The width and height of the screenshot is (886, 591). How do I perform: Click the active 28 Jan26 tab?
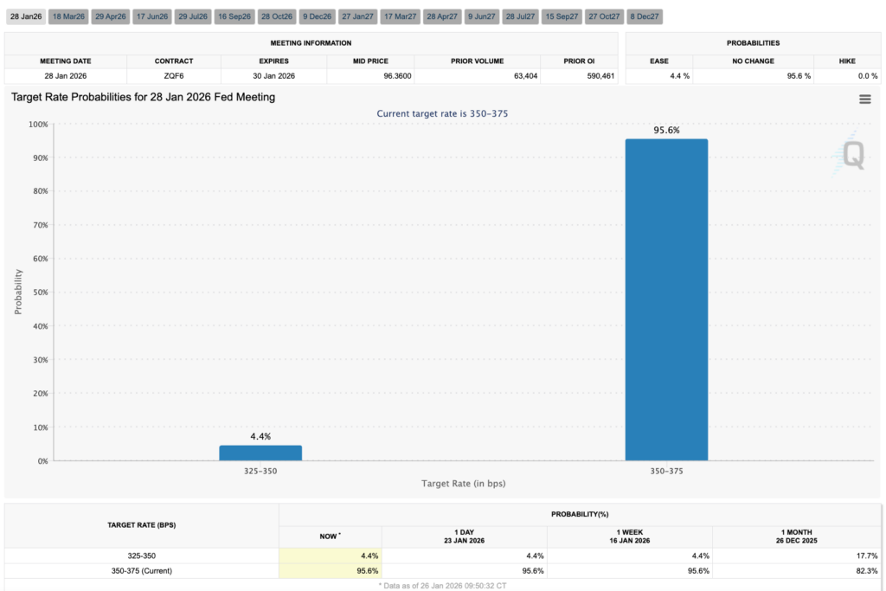pyautogui.click(x=25, y=16)
